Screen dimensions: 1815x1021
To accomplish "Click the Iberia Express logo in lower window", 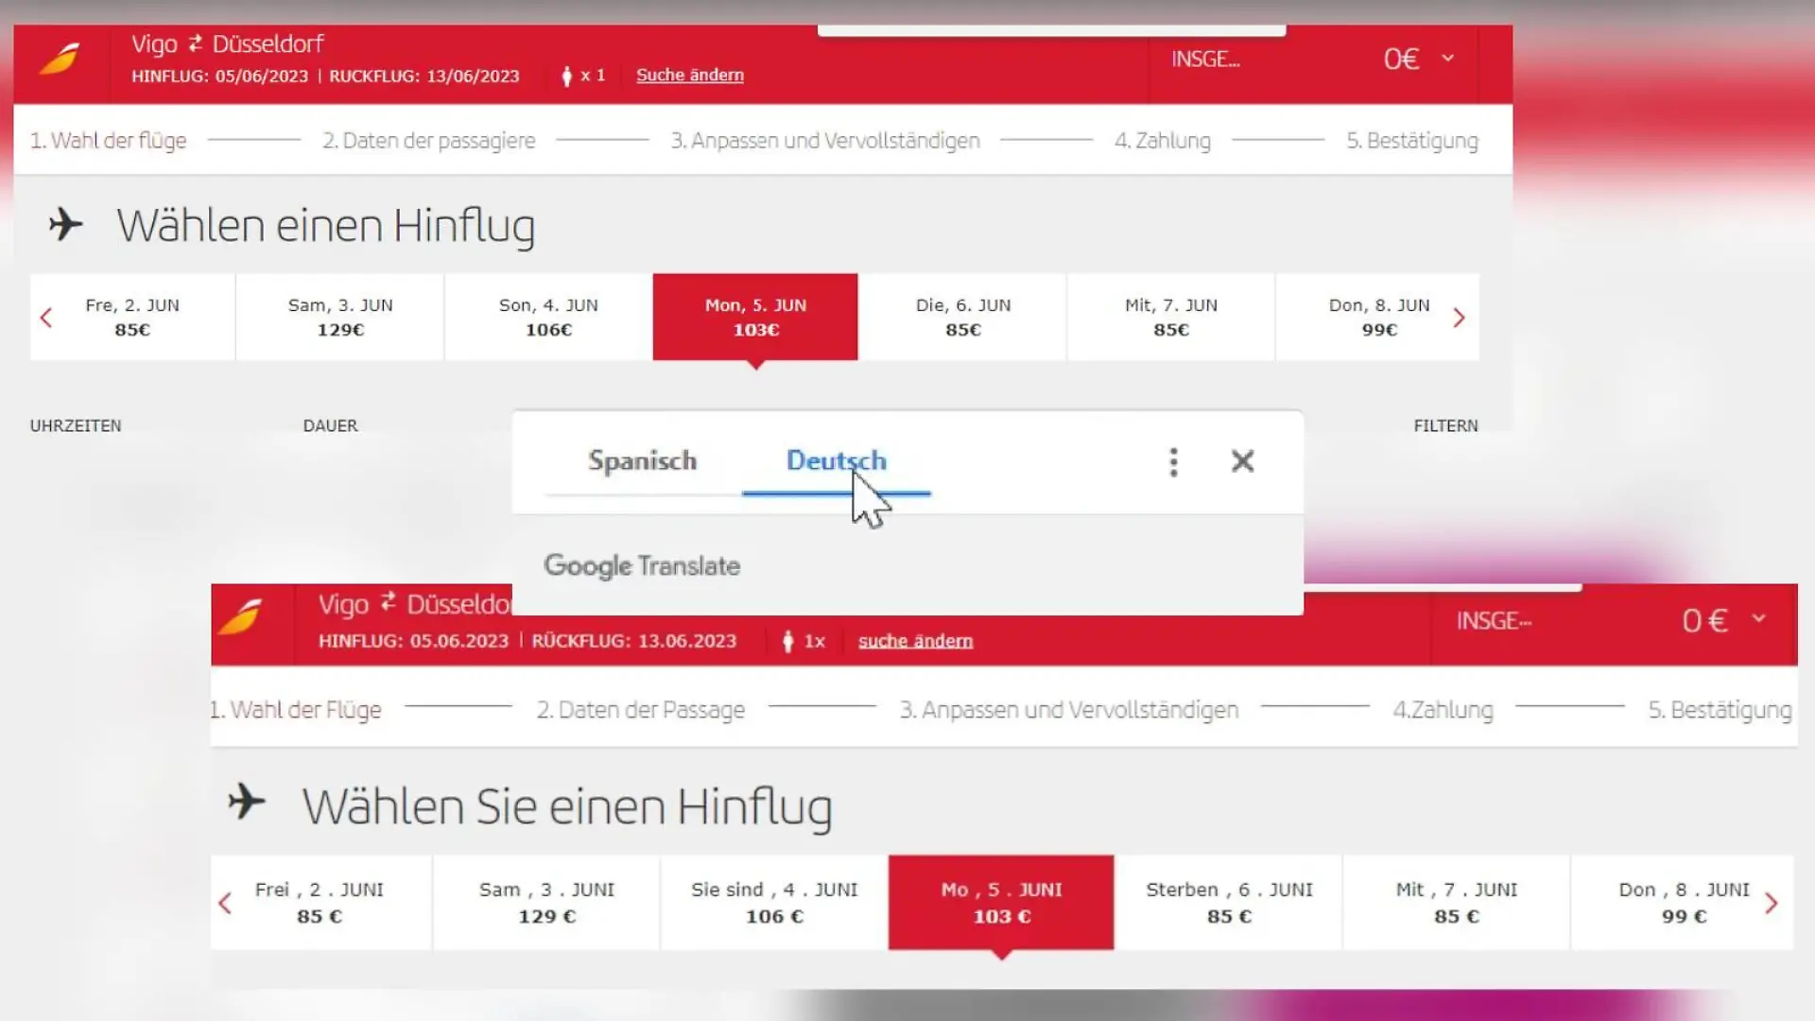I will point(240,616).
